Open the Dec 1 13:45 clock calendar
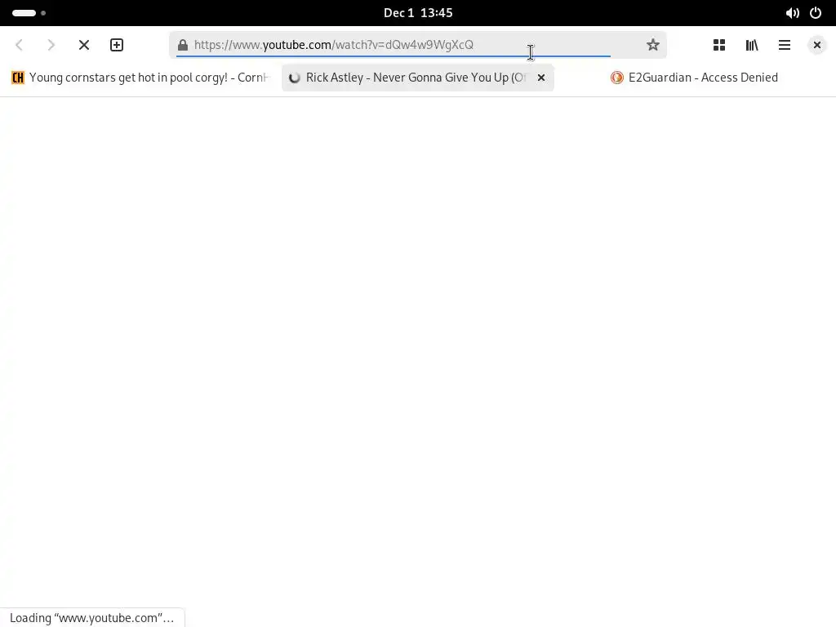The height and width of the screenshot is (627, 836). [418, 13]
